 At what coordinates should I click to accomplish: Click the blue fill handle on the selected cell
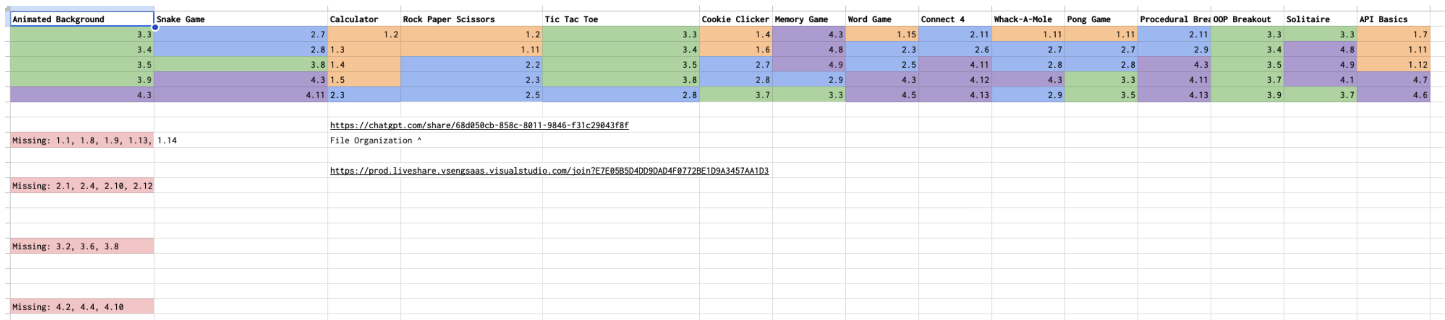pos(155,27)
